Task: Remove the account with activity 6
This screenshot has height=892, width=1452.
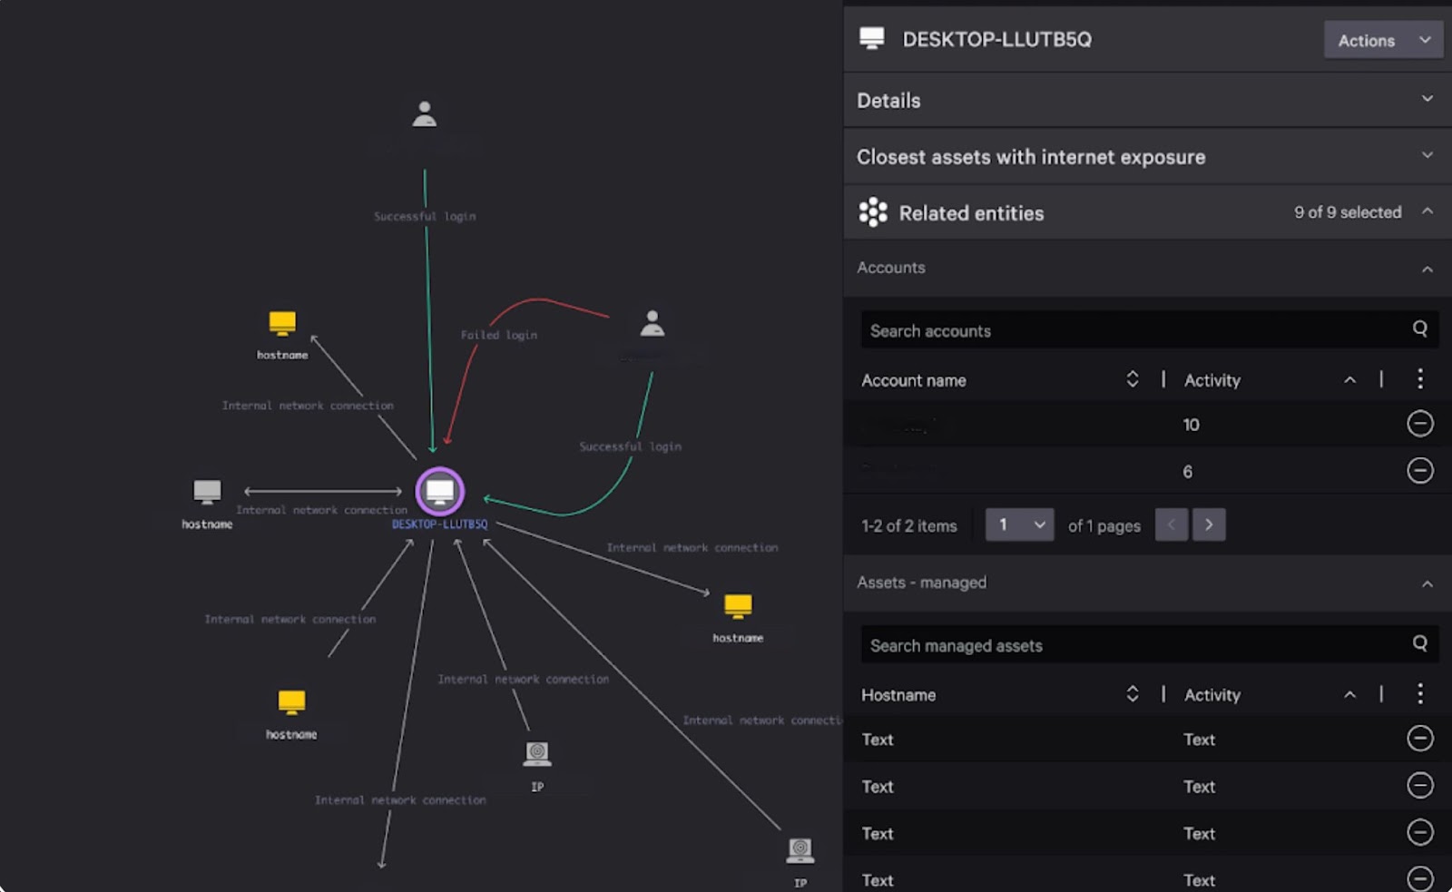Action: 1419,470
